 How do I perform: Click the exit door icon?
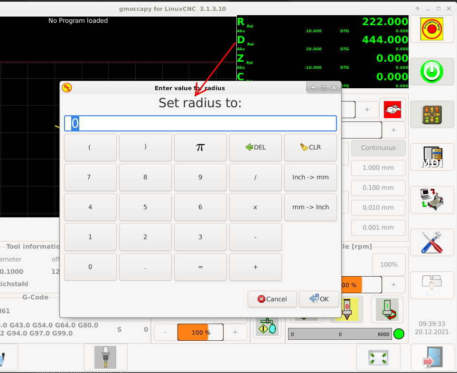(x=431, y=357)
